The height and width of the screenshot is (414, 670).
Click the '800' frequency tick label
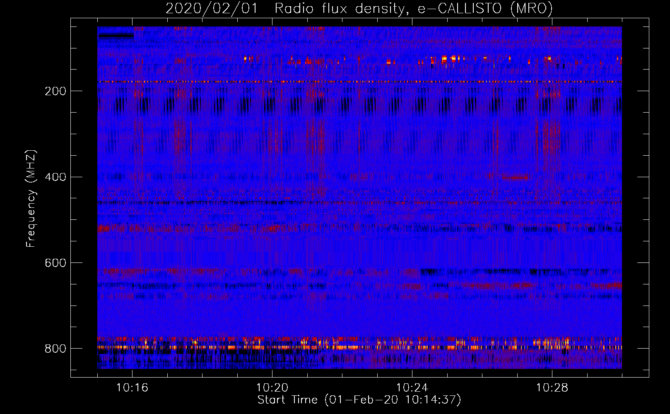point(55,349)
